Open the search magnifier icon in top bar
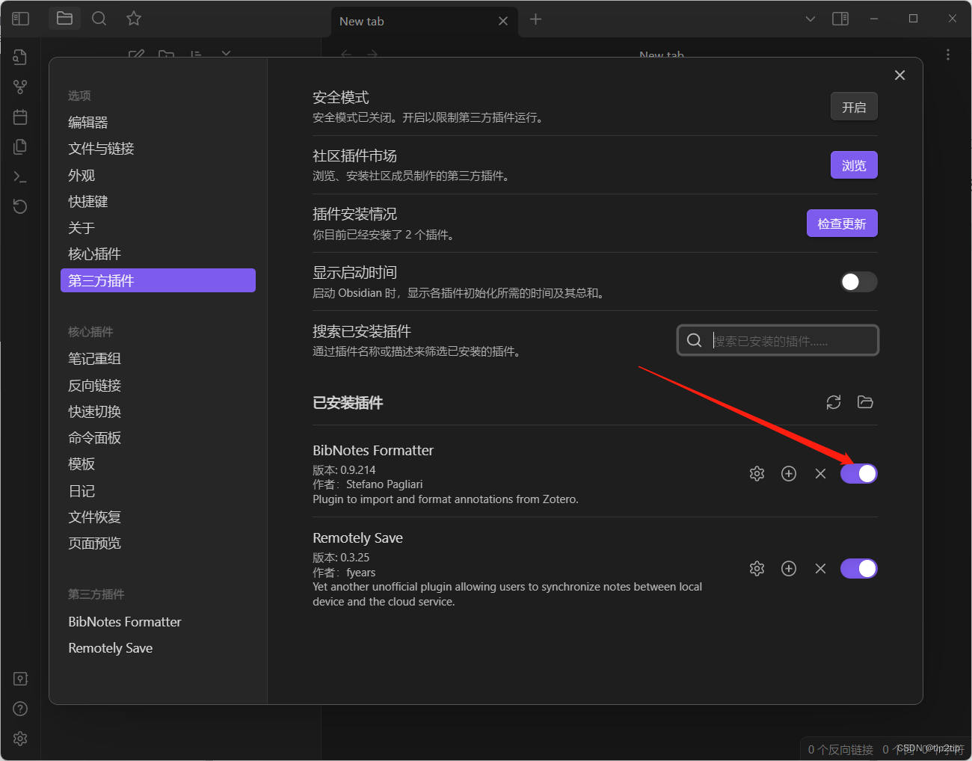Viewport: 972px width, 761px height. click(99, 19)
